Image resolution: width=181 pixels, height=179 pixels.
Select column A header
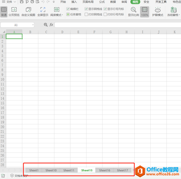point(14,32)
